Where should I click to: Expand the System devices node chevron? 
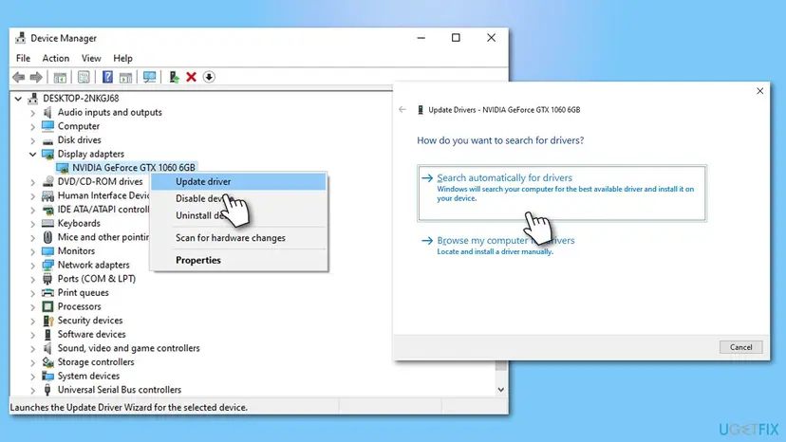coord(32,377)
